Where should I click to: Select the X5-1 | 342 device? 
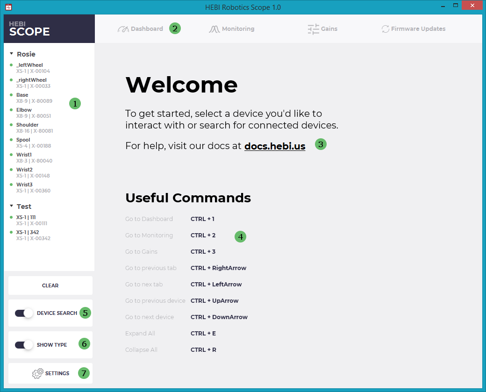click(28, 232)
